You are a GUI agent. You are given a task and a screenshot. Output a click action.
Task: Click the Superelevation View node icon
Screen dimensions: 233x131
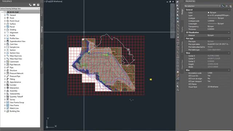tap(8, 41)
